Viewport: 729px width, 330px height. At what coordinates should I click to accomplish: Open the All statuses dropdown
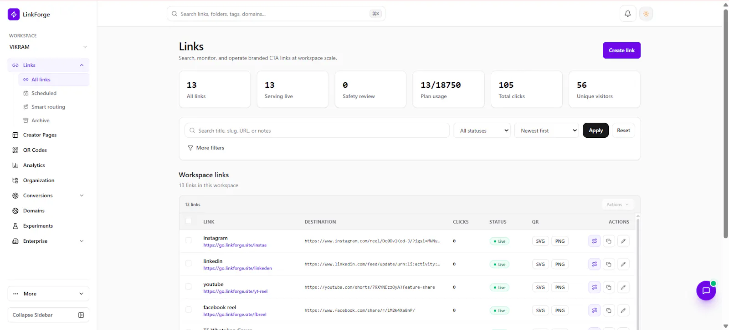coord(482,130)
